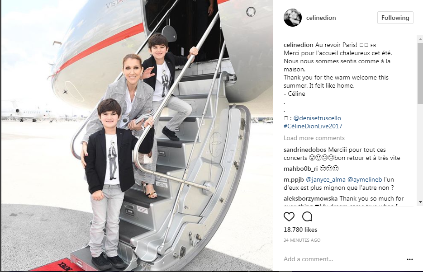Open the @denisetruscello profile link

click(x=317, y=118)
